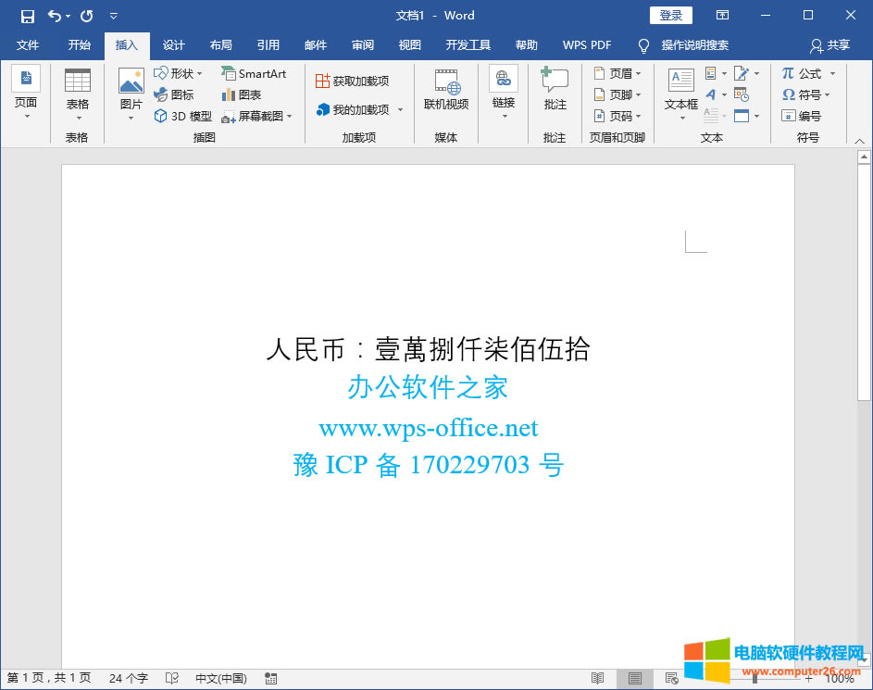Click 获取加载项 to get add-ins

(x=352, y=82)
